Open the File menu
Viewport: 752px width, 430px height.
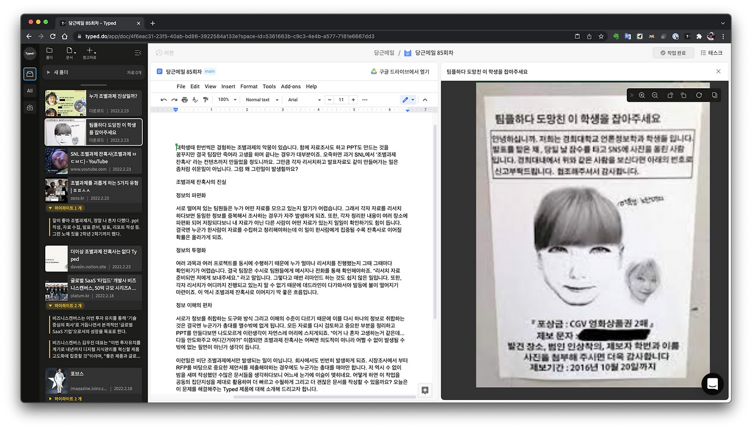[181, 86]
